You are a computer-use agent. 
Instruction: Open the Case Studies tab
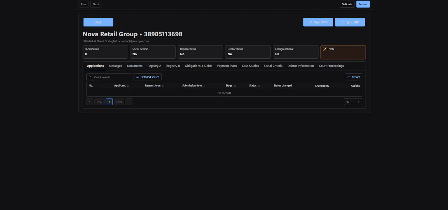(250, 66)
